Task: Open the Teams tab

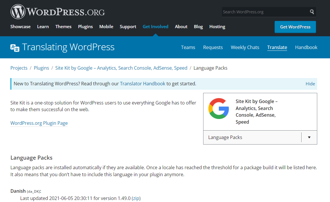Action: (188, 47)
